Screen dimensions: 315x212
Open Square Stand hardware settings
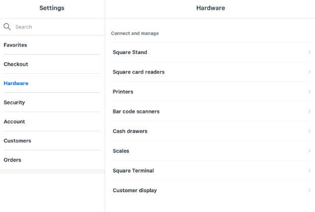coord(130,52)
